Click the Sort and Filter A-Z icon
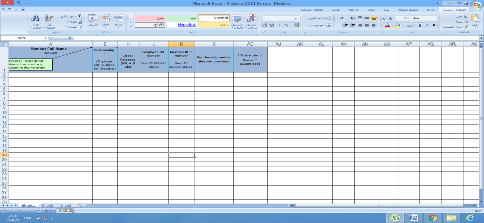484x223 pixels. [x=49, y=18]
